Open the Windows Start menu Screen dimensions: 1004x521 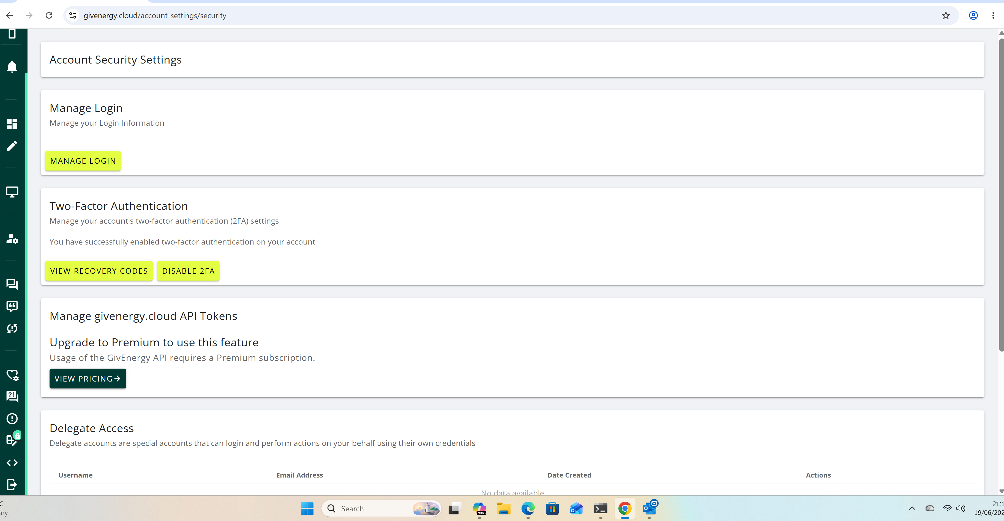[x=307, y=509]
